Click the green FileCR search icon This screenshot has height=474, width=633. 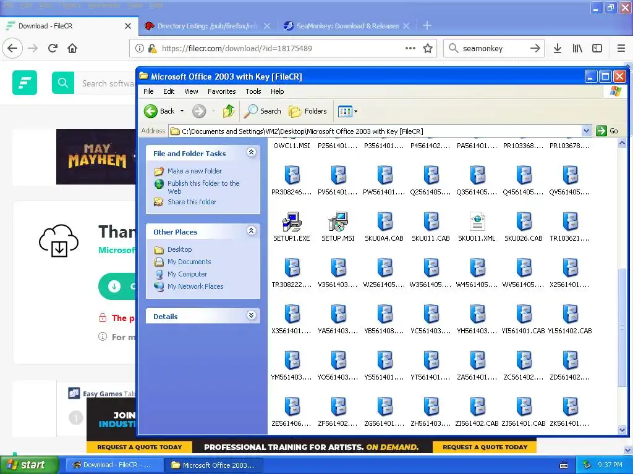click(x=63, y=83)
